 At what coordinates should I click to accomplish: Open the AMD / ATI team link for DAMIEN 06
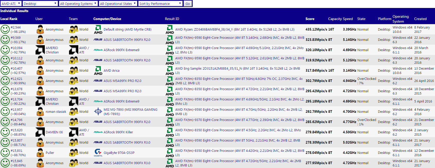(x=84, y=132)
